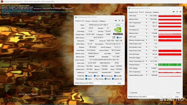Viewport: 187px width, 105px height.
Task: Open the Board Power Draw sensor dropdown
Action: click(146, 51)
